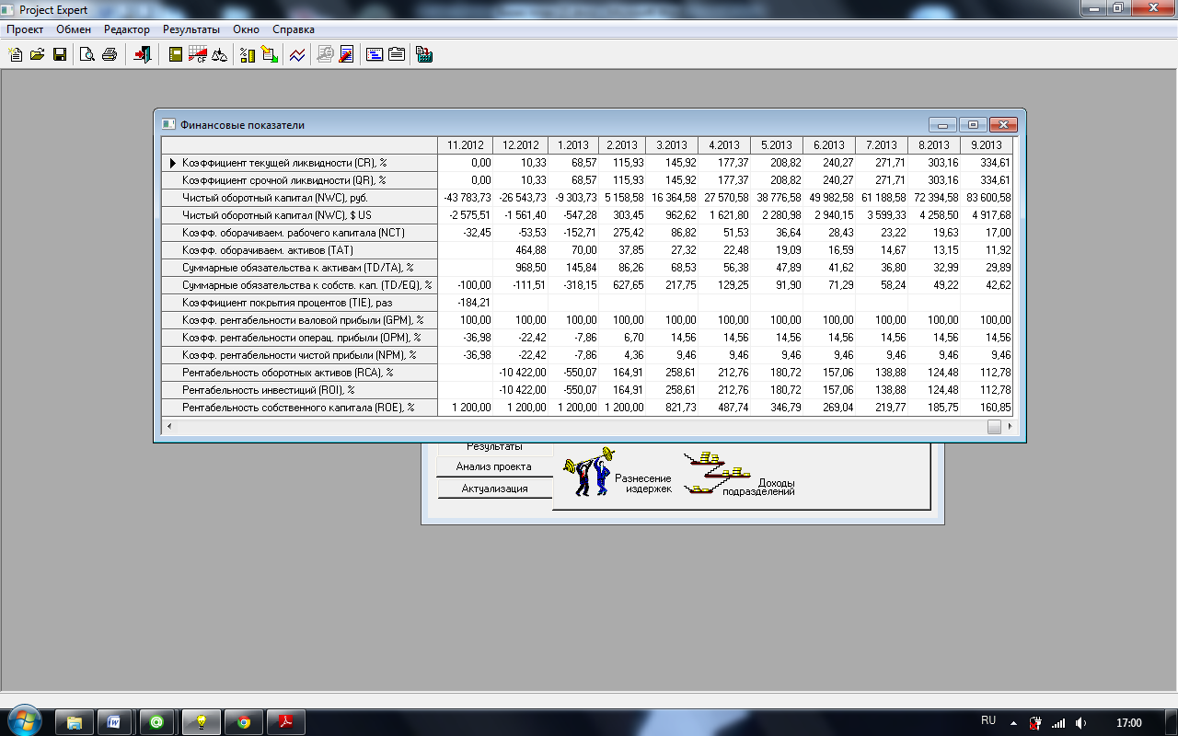This screenshot has width=1178, height=736.
Task: Click the percent ruler indicators icon
Action: tap(247, 54)
